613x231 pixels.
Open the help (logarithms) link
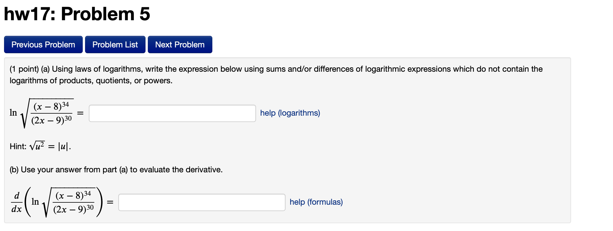pyautogui.click(x=290, y=113)
